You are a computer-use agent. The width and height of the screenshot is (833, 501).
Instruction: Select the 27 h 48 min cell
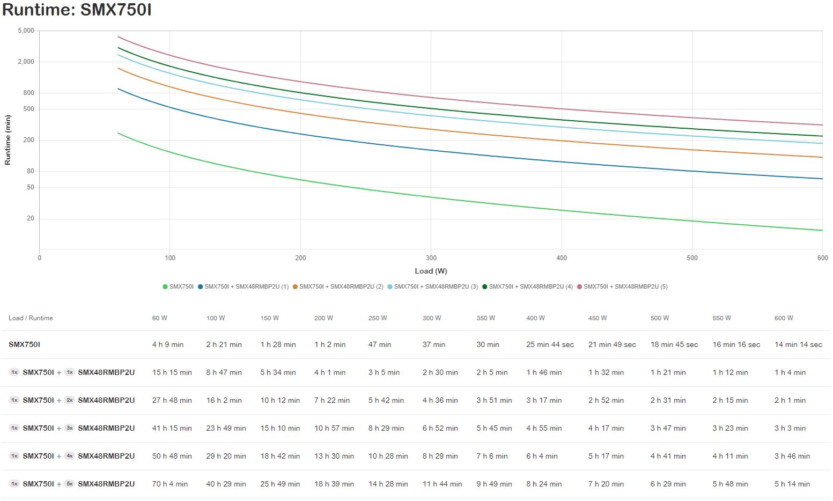[x=172, y=400]
